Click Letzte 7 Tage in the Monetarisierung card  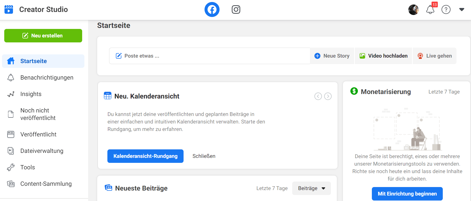[444, 92]
